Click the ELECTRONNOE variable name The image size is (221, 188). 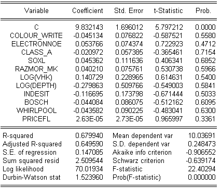coord(36,44)
